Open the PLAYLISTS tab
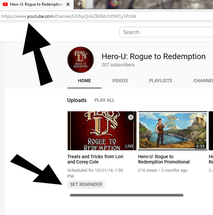This screenshot has height=215, width=213. click(160, 81)
